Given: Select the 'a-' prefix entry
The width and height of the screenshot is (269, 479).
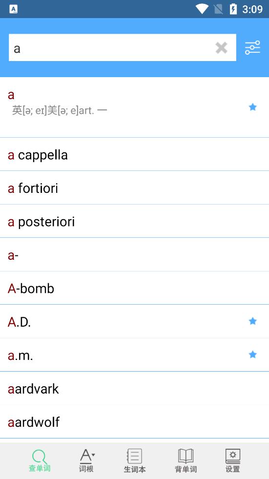Looking at the screenshot, I should pyautogui.click(x=134, y=254).
